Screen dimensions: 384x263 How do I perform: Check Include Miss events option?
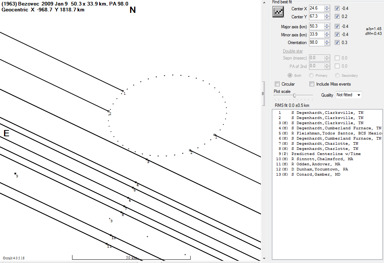[x=312, y=84]
